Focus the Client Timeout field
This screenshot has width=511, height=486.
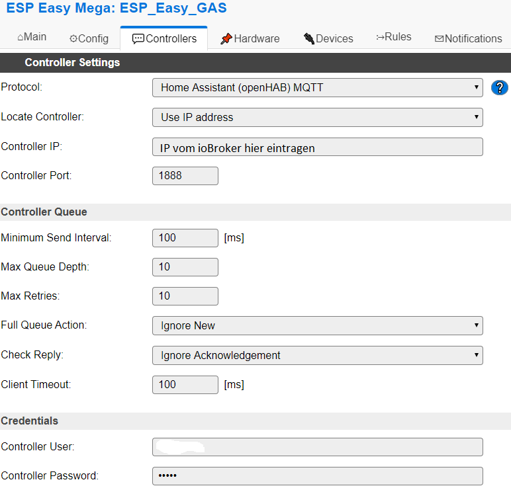185,384
